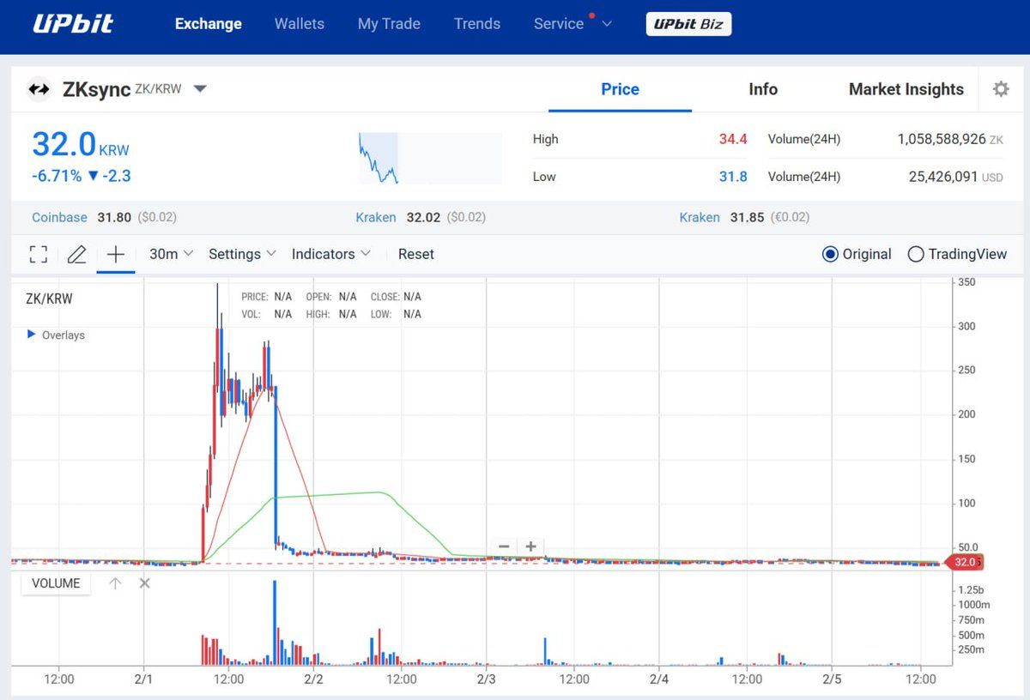Click the UPbit logo

click(73, 24)
